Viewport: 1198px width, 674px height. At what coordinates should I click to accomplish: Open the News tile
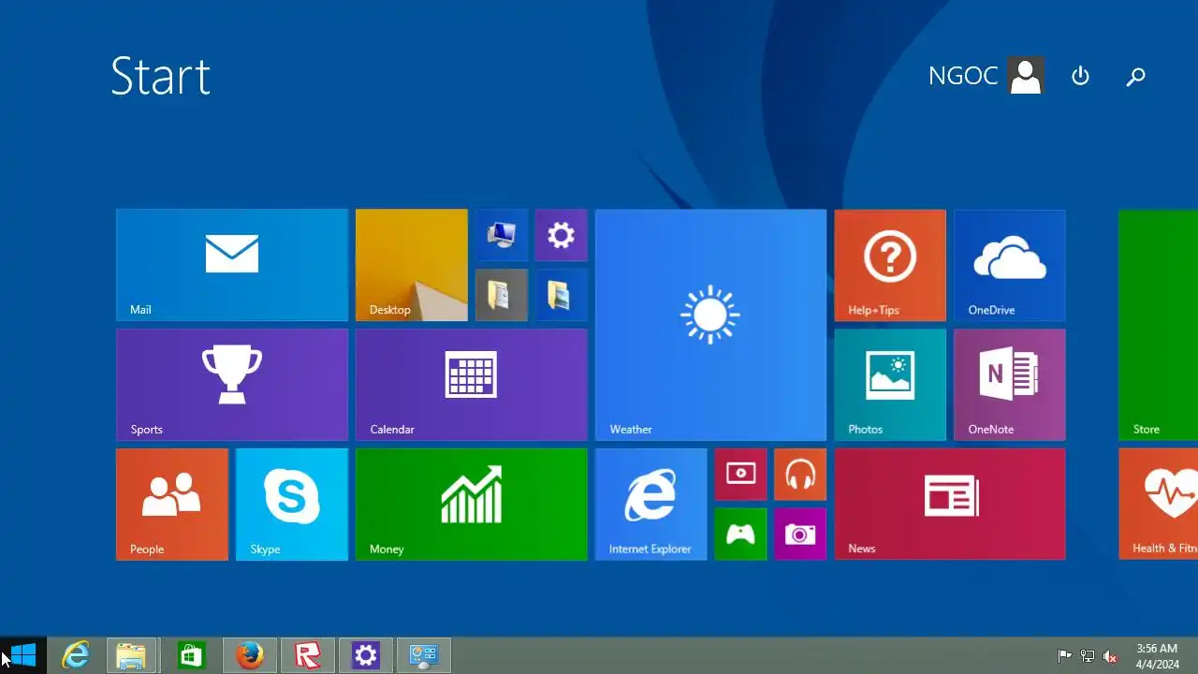tap(950, 505)
